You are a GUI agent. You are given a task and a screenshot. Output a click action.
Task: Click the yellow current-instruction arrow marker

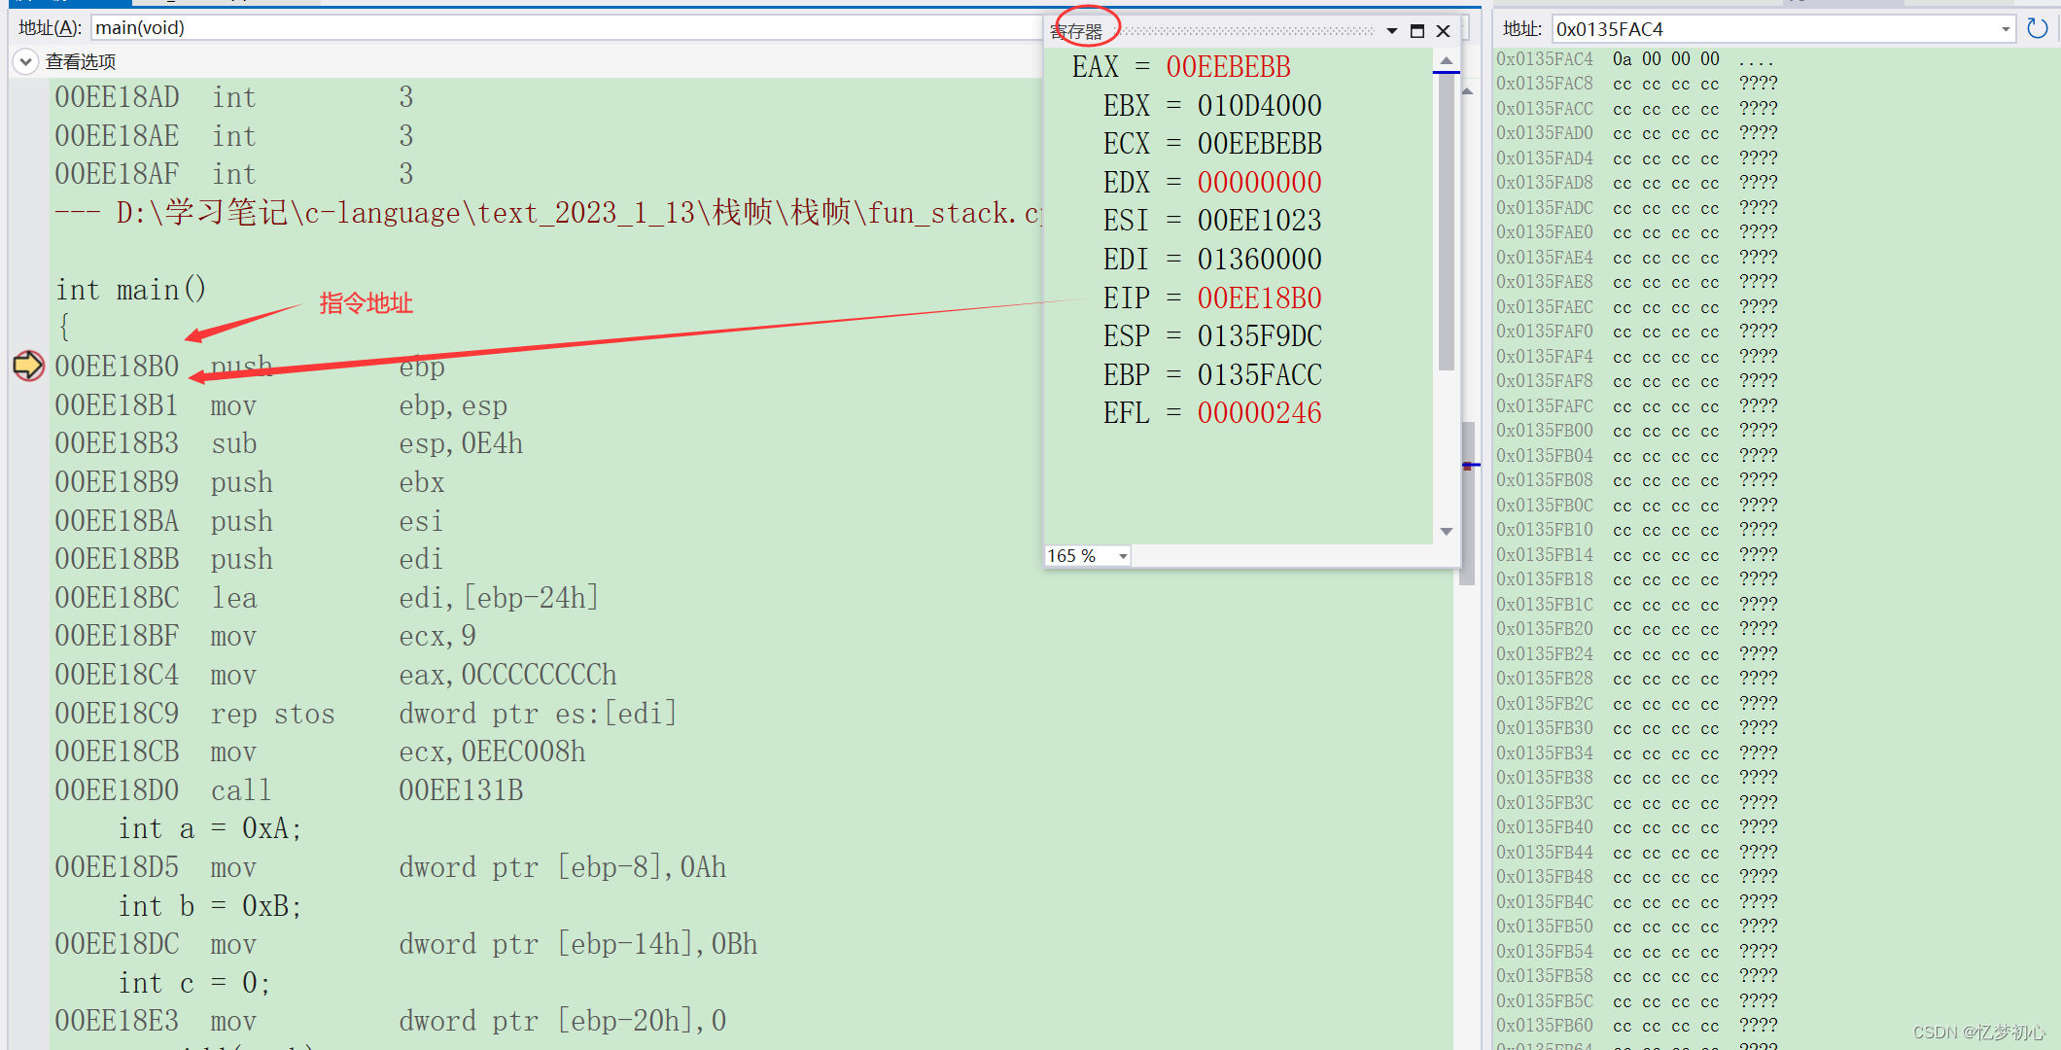pyautogui.click(x=28, y=366)
